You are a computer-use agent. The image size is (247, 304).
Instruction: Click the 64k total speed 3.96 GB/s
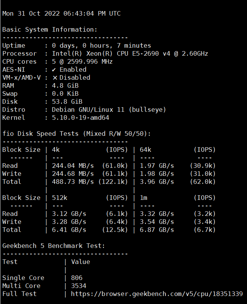pos(157,182)
